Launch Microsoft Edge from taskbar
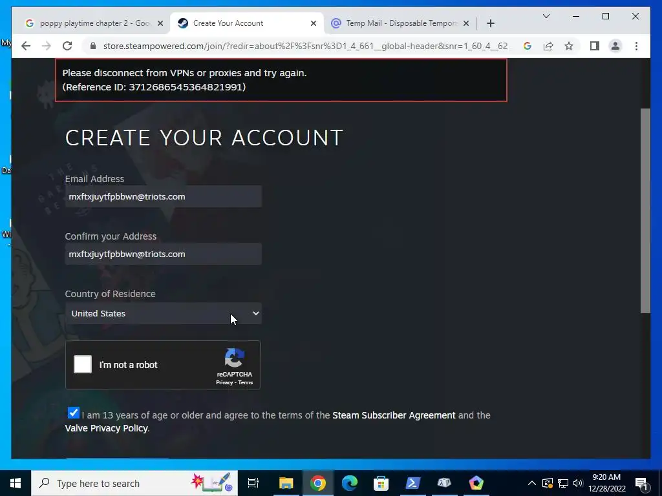This screenshot has width=662, height=496. (350, 483)
